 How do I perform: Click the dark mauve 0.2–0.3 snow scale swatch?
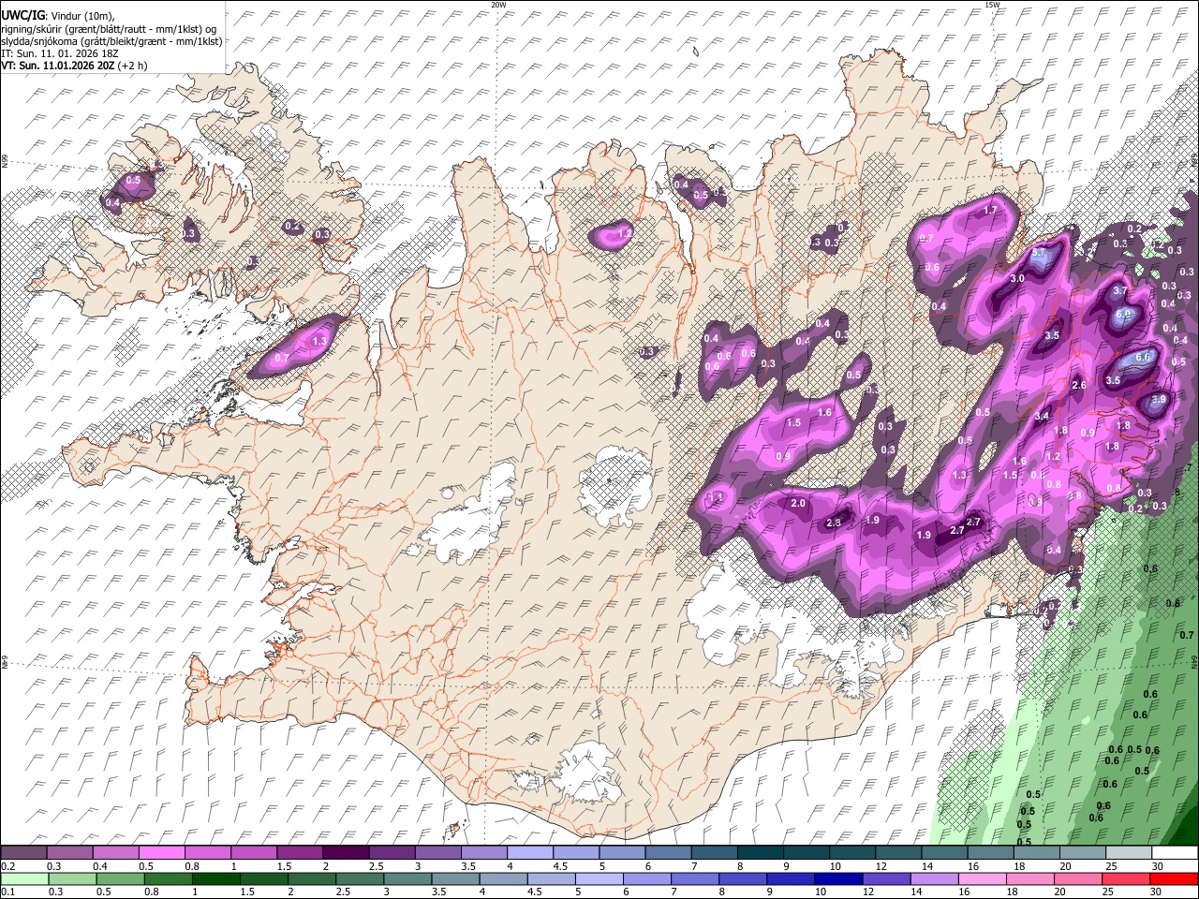[23, 853]
